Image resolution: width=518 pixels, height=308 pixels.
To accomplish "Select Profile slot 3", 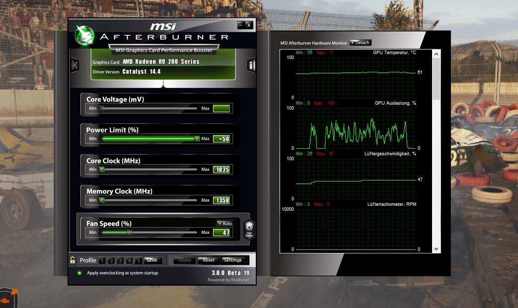I will point(120,260).
